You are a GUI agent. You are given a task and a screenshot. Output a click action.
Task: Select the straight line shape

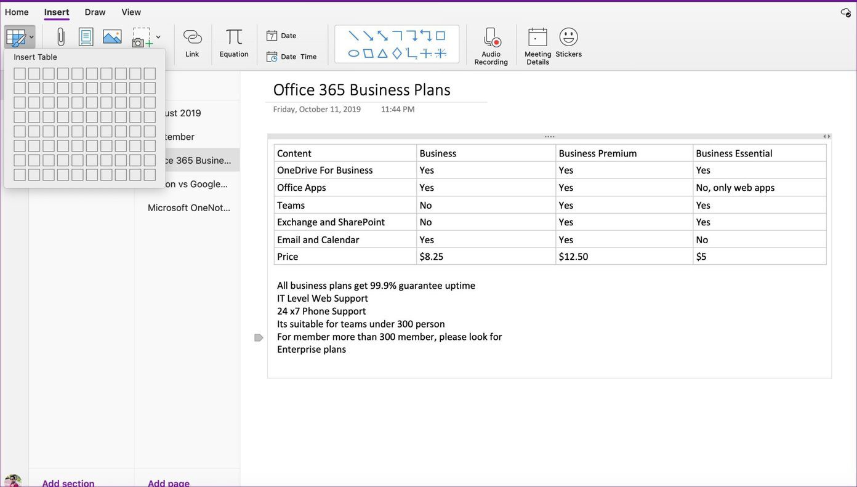pyautogui.click(x=353, y=36)
